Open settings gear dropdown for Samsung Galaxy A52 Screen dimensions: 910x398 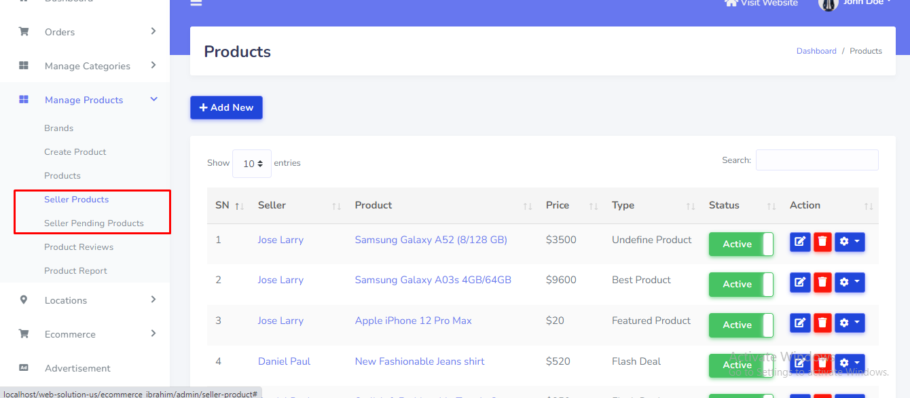850,242
